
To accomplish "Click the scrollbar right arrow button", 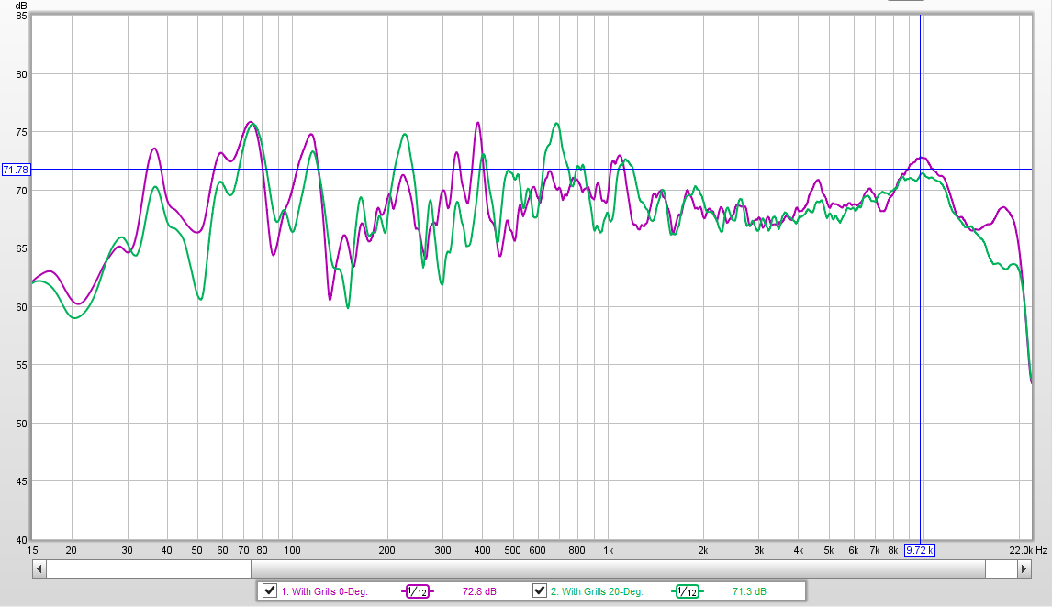I will 1024,568.
